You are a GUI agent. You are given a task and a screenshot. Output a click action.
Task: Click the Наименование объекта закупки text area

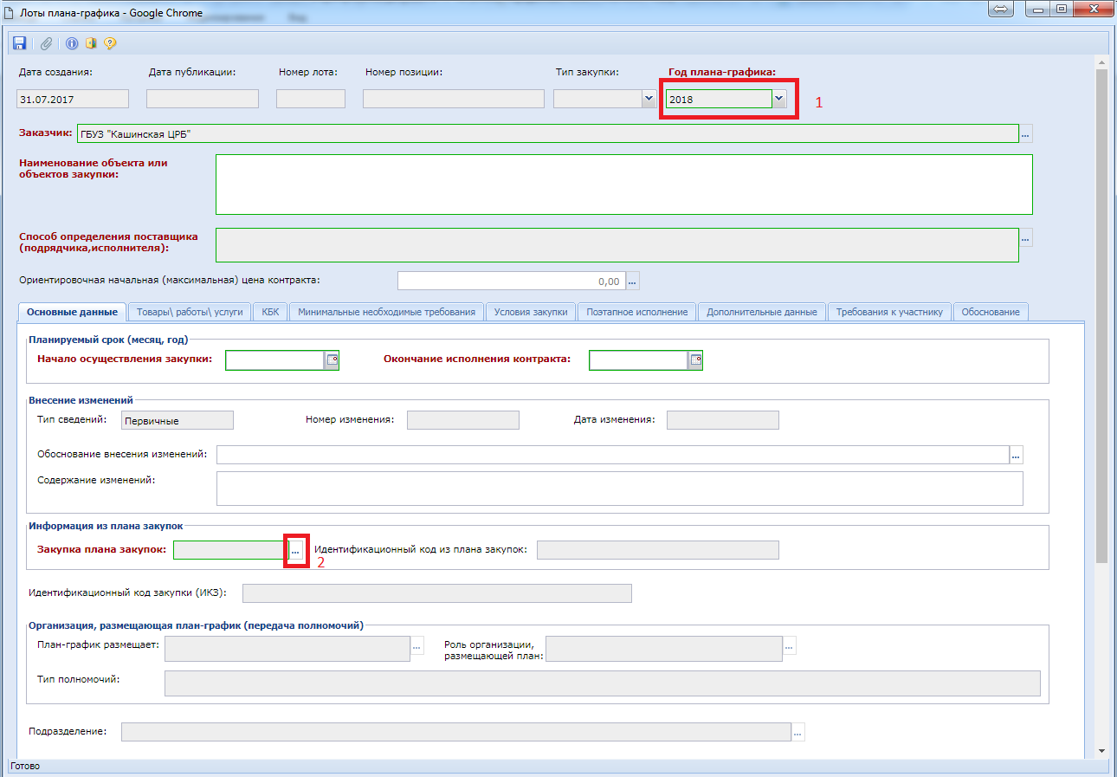click(623, 185)
